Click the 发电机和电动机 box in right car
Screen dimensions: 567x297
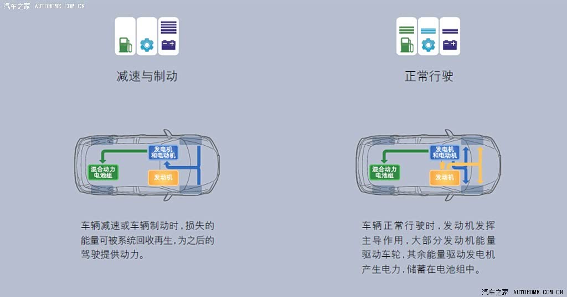(445, 152)
